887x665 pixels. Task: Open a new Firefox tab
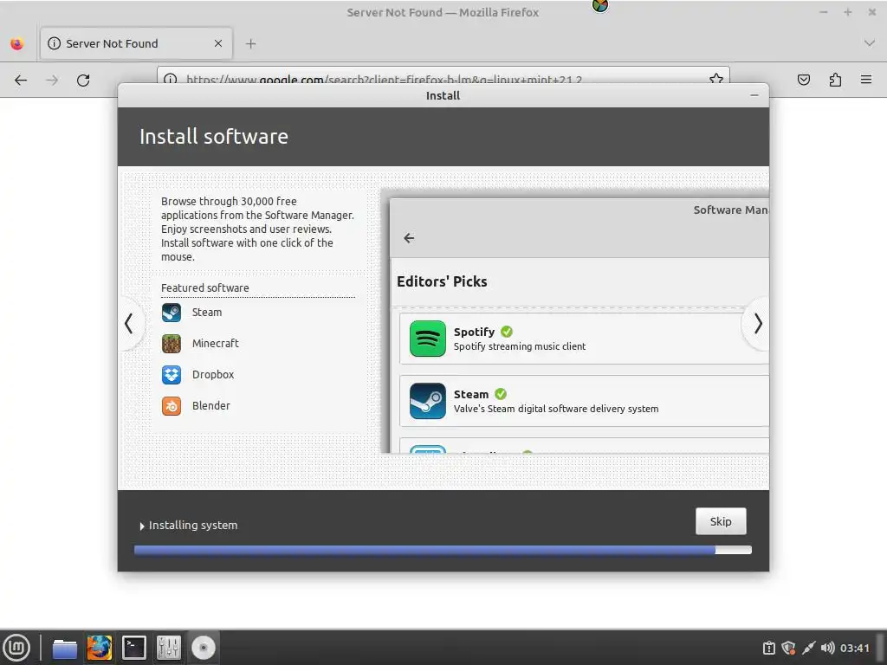[250, 43]
